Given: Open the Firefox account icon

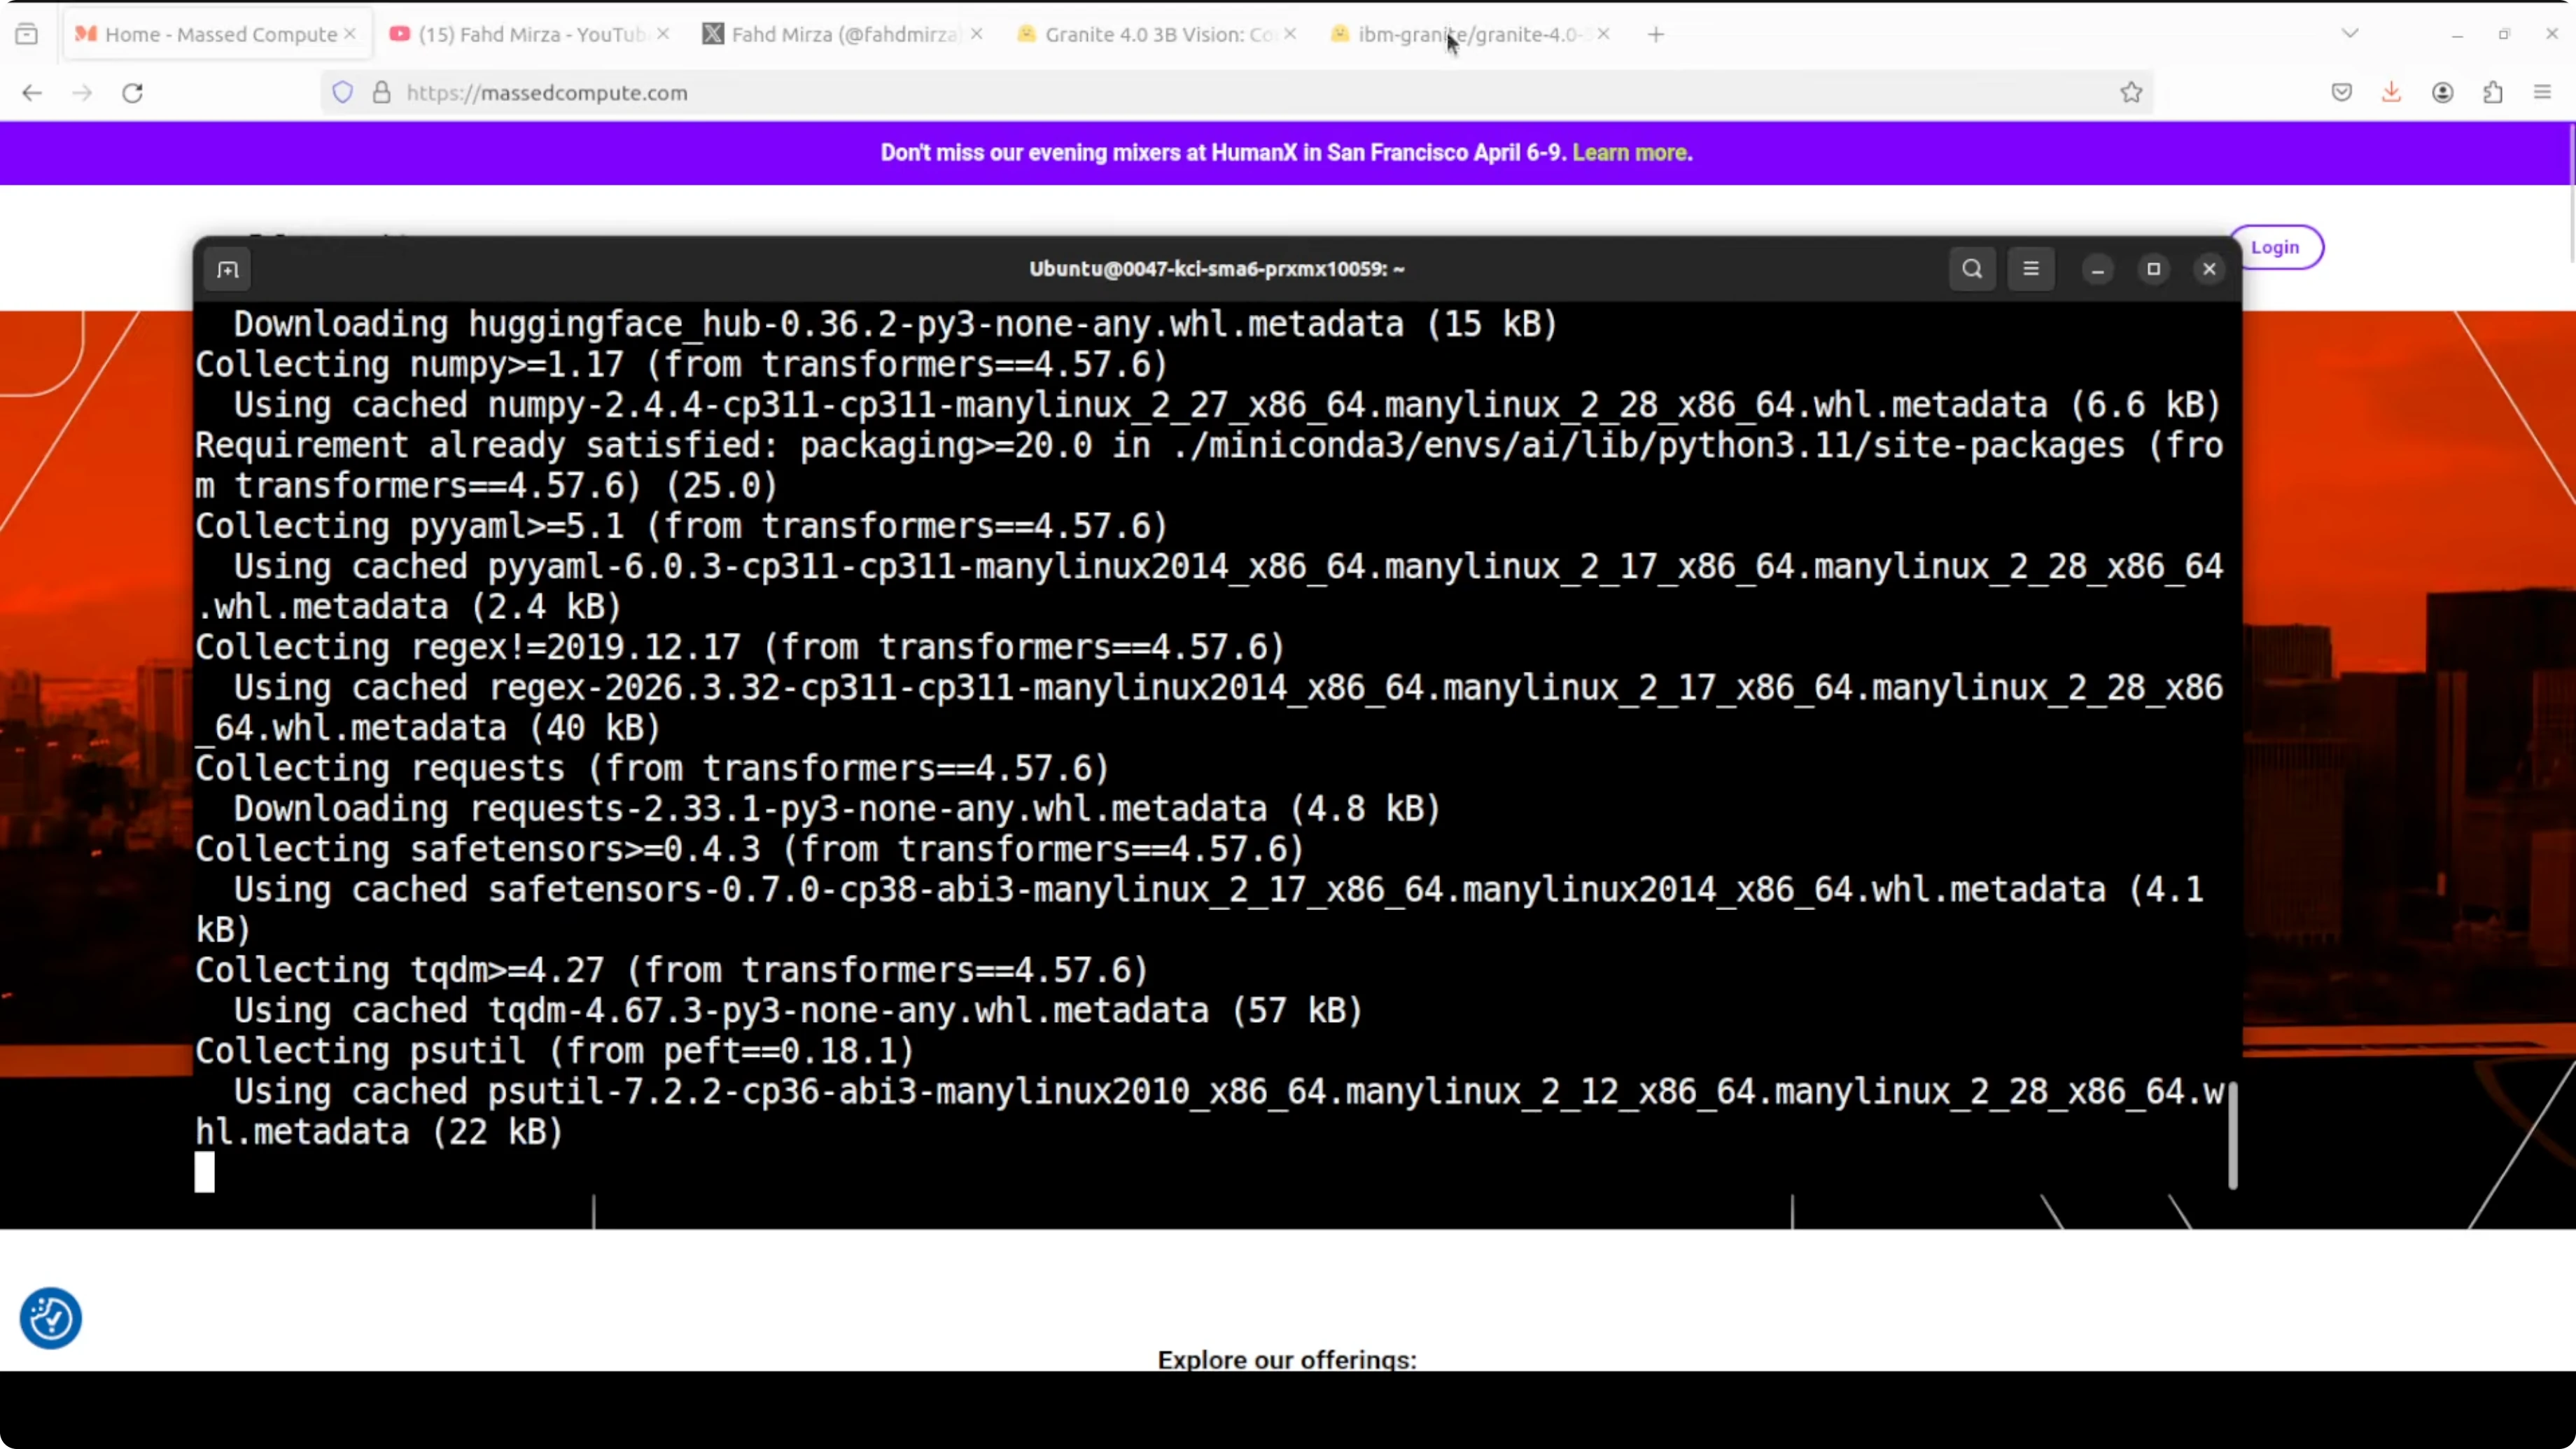Looking at the screenshot, I should click(x=2442, y=93).
